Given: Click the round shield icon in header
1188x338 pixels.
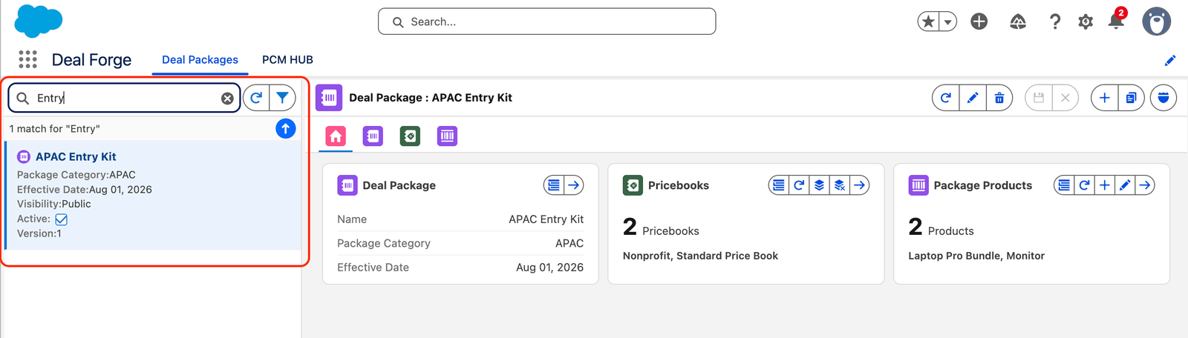Looking at the screenshot, I should 1163,98.
